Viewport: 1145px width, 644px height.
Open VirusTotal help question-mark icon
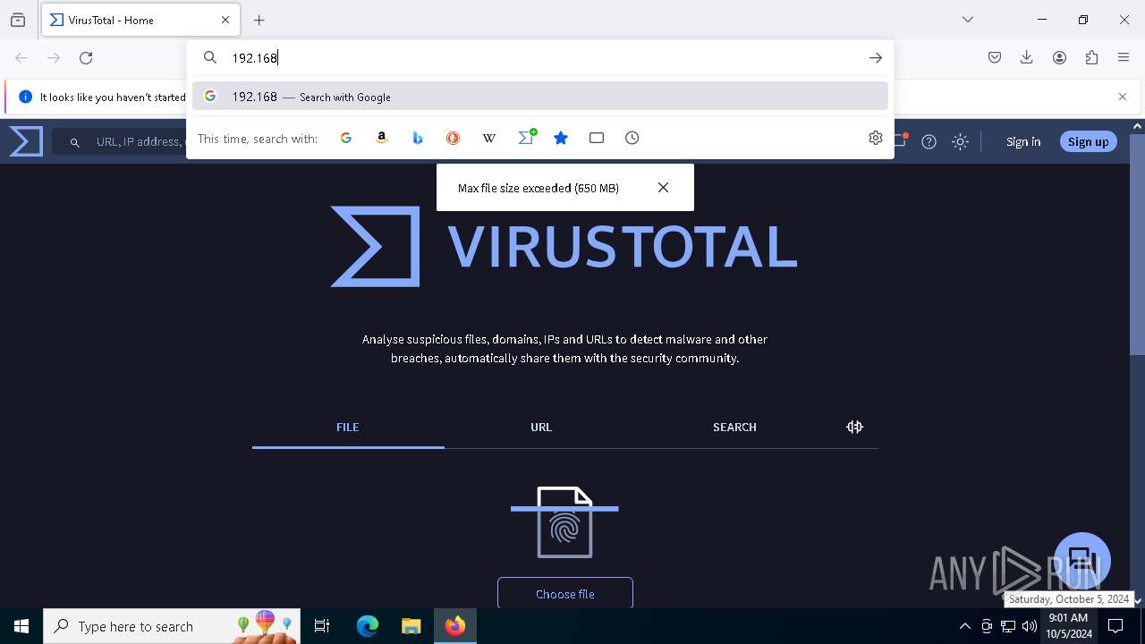click(x=929, y=141)
